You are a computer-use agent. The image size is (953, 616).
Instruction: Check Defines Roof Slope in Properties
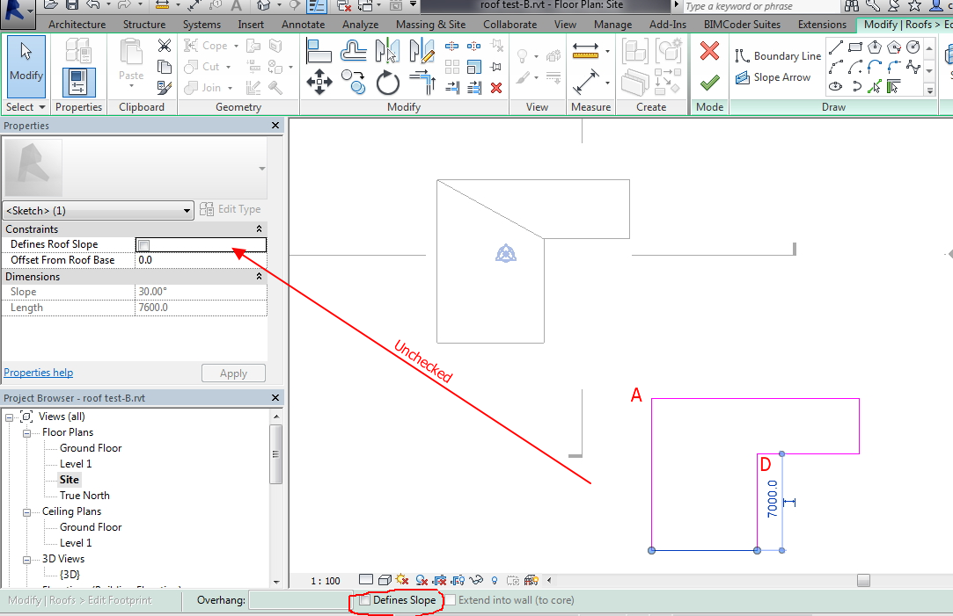point(144,245)
